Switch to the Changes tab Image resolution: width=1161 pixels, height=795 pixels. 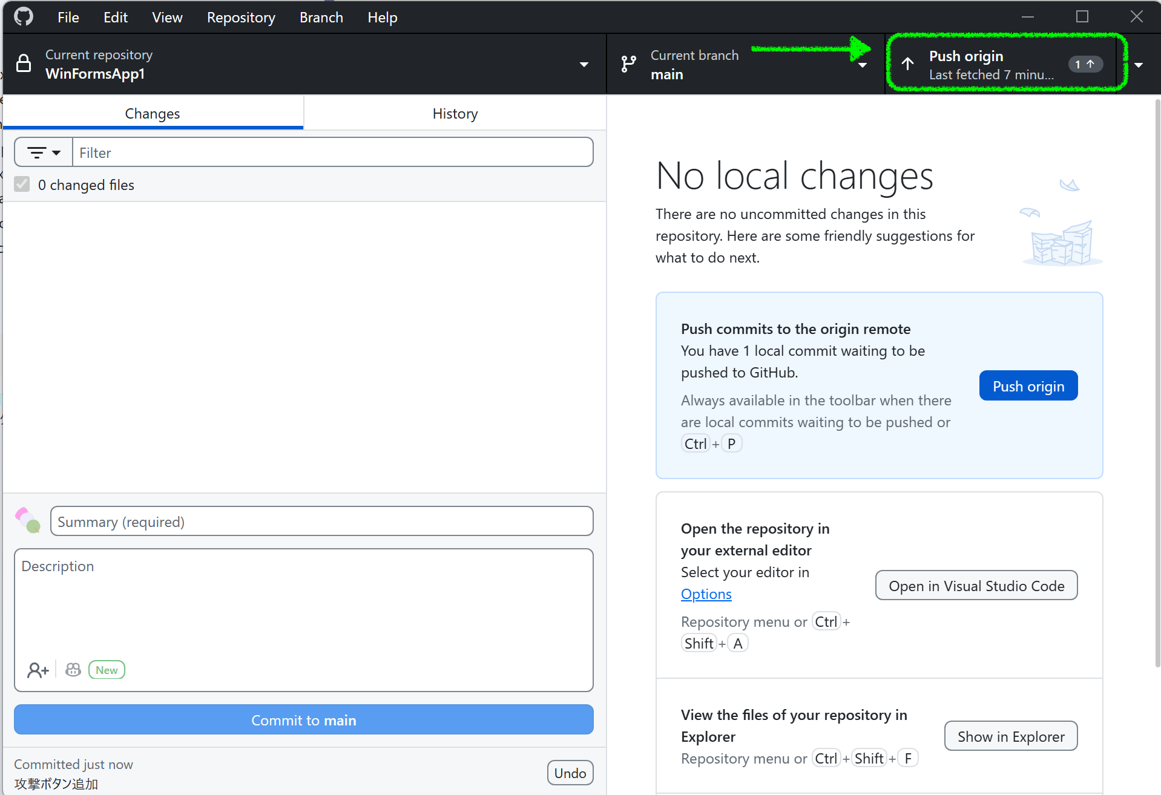coord(153,113)
